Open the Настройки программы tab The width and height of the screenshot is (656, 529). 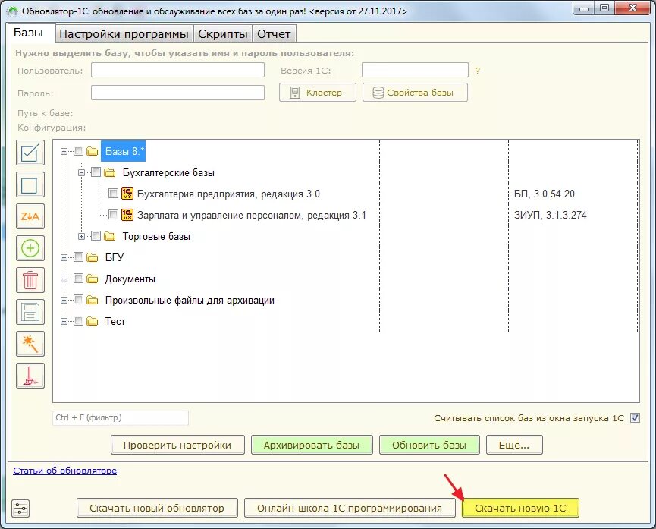(x=124, y=34)
